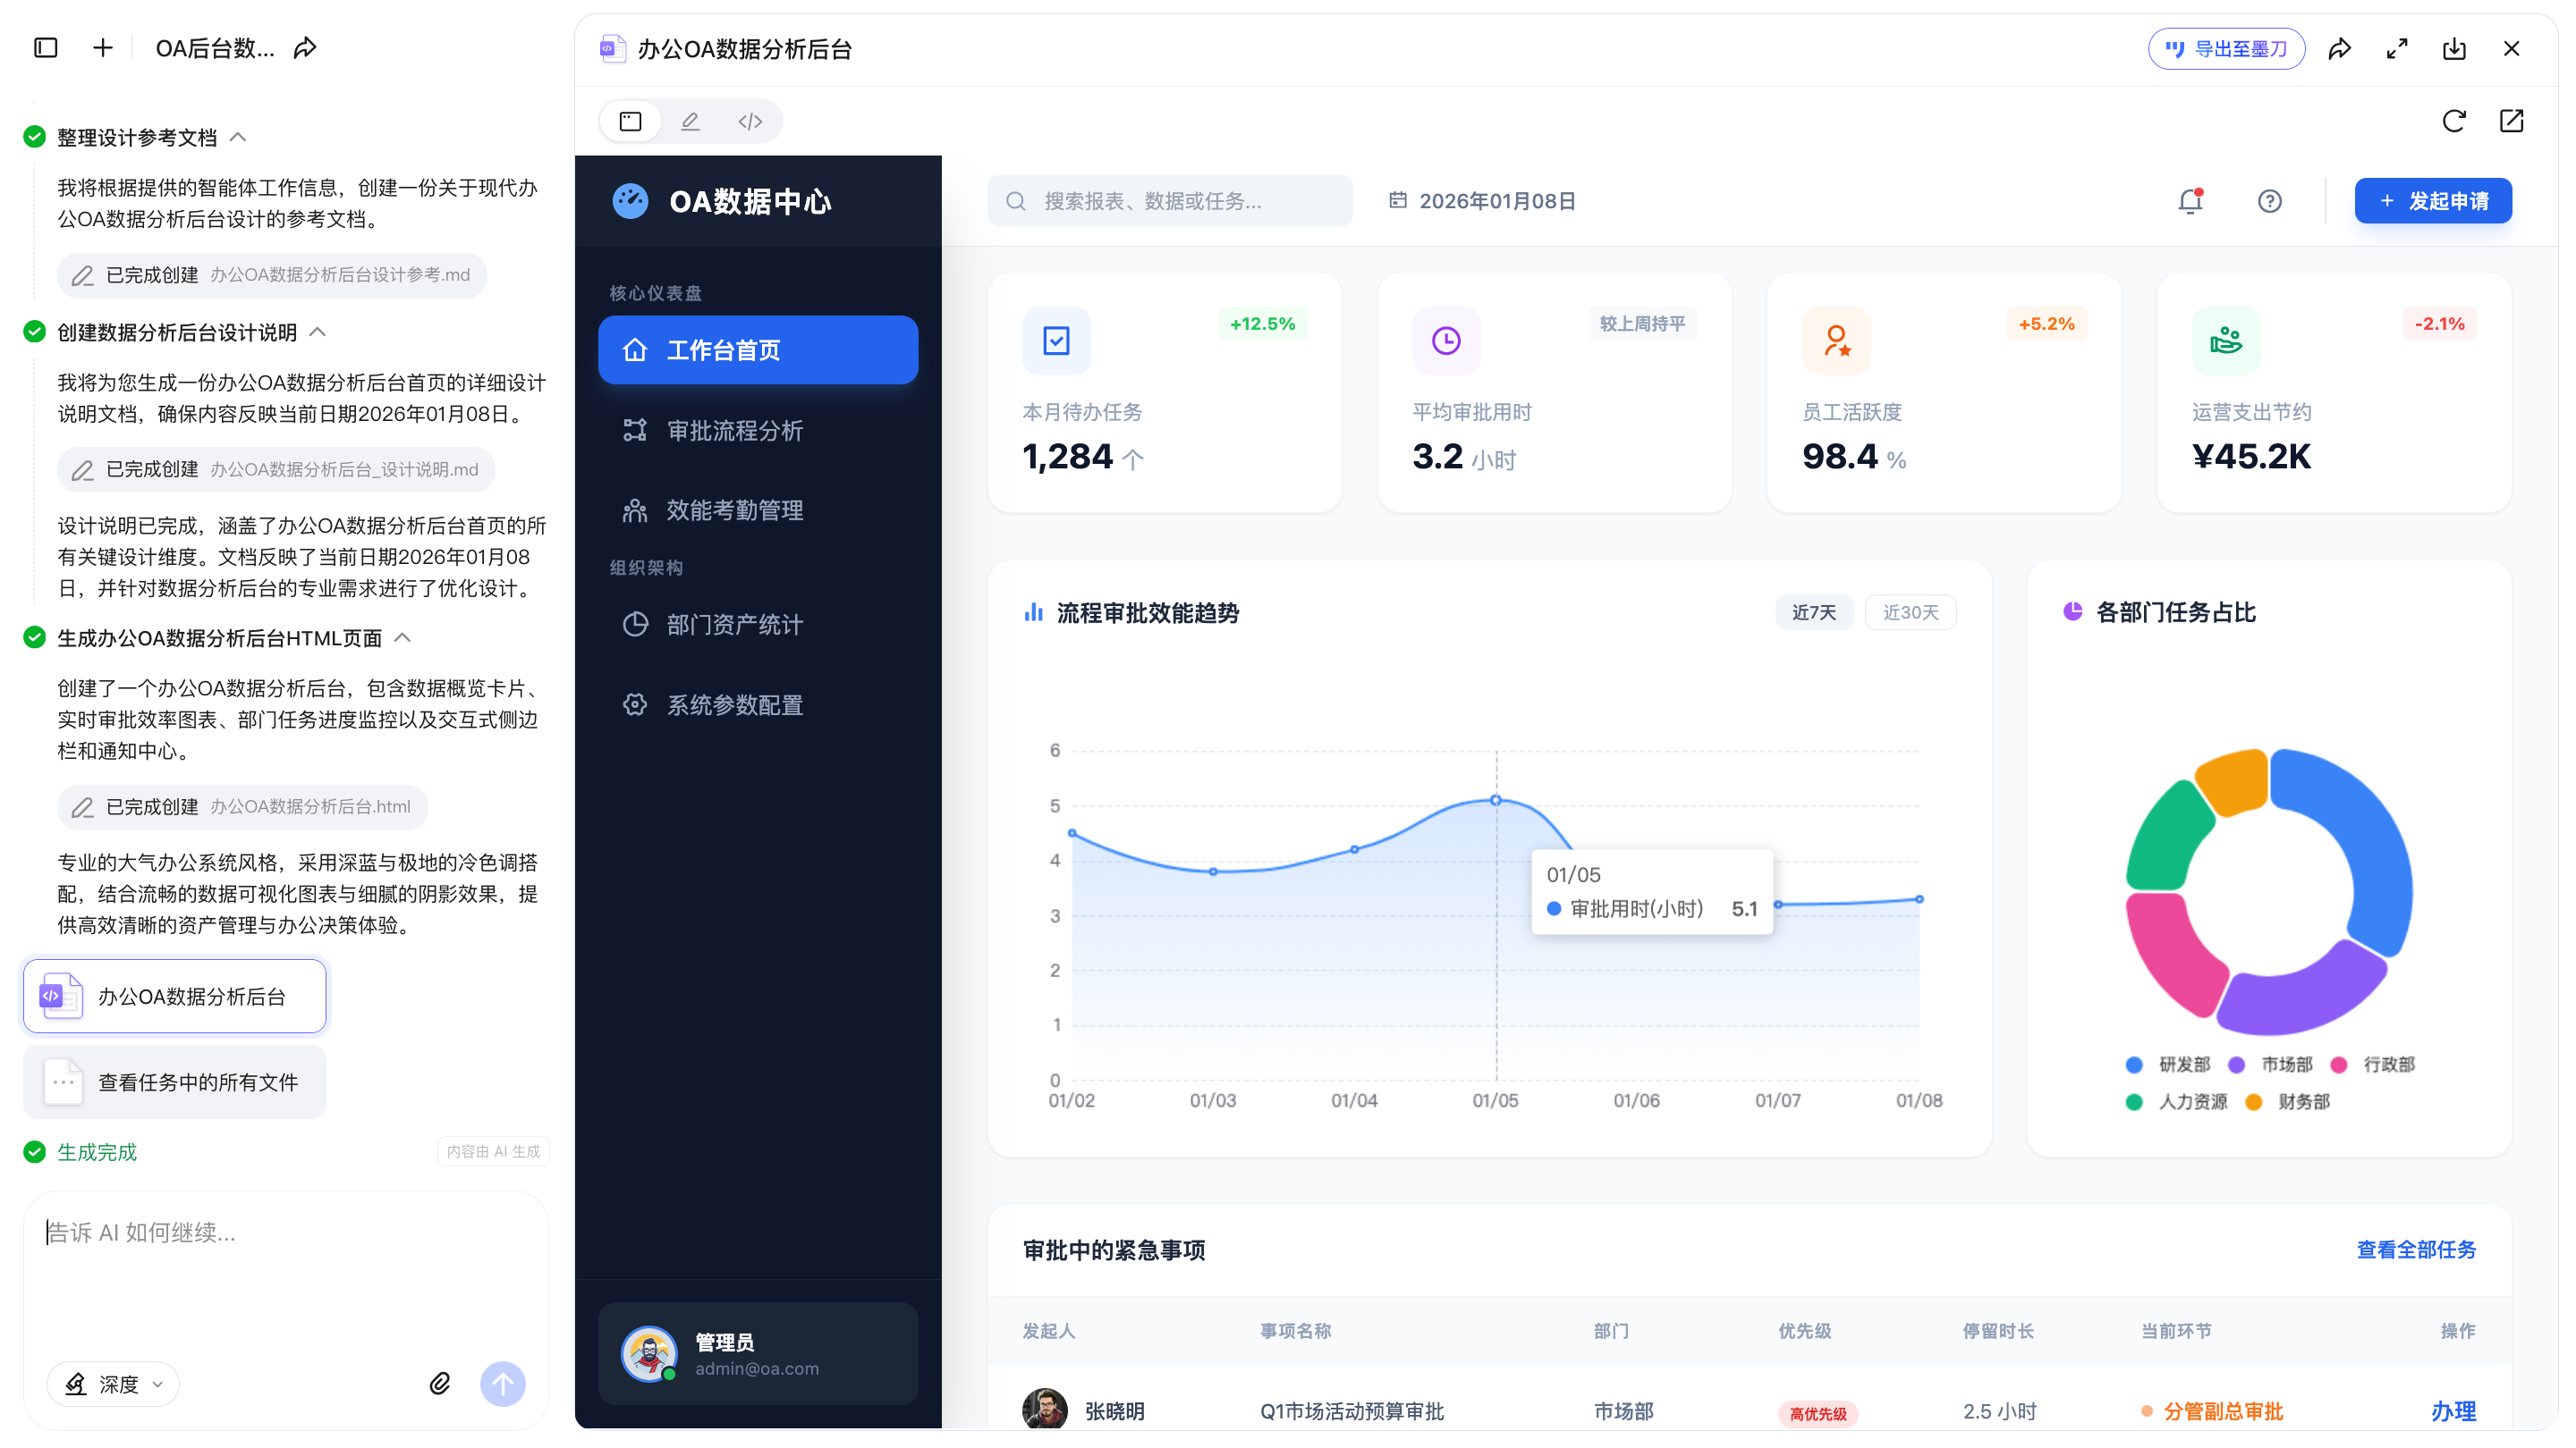Click the notification bell icon

(2189, 201)
